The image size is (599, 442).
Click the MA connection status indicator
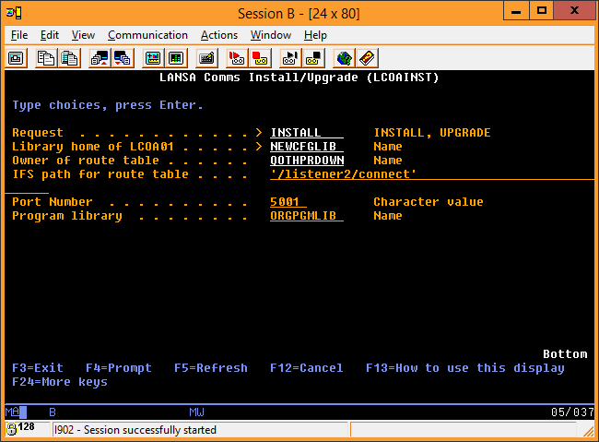tap(12, 412)
